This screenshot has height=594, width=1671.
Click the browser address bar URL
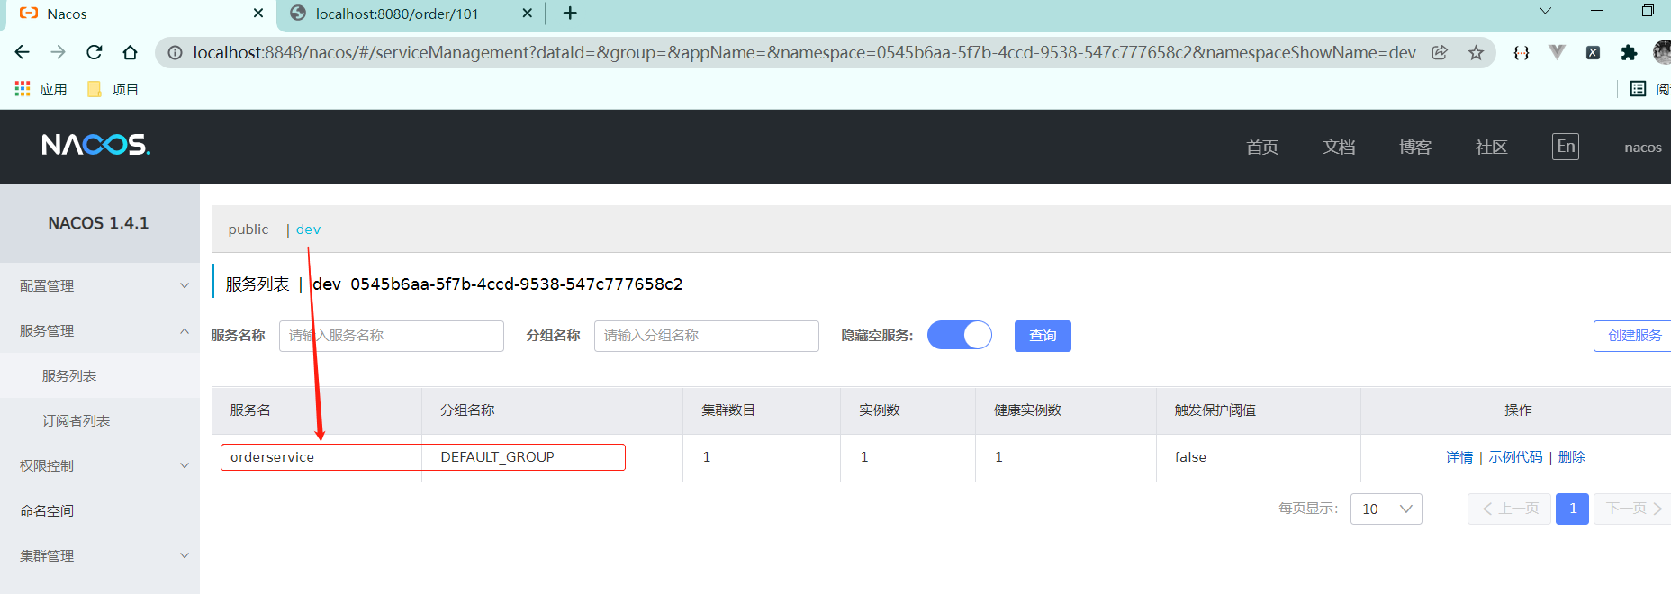click(x=804, y=52)
